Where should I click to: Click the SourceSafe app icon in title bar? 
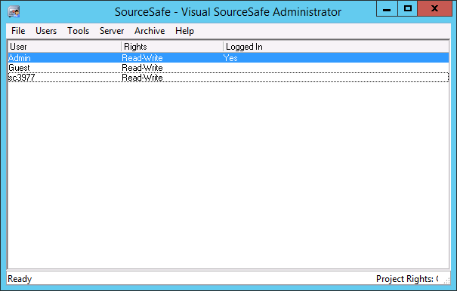tap(14, 12)
